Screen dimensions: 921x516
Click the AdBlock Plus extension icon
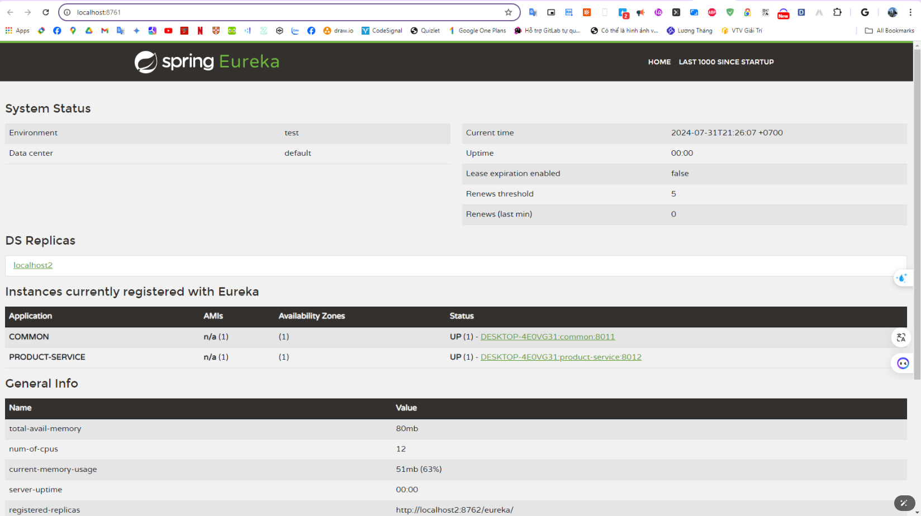[x=712, y=12]
